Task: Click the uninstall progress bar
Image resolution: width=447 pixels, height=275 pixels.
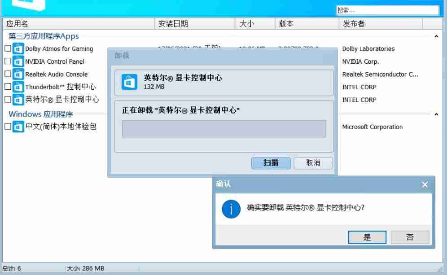Action: point(224,129)
